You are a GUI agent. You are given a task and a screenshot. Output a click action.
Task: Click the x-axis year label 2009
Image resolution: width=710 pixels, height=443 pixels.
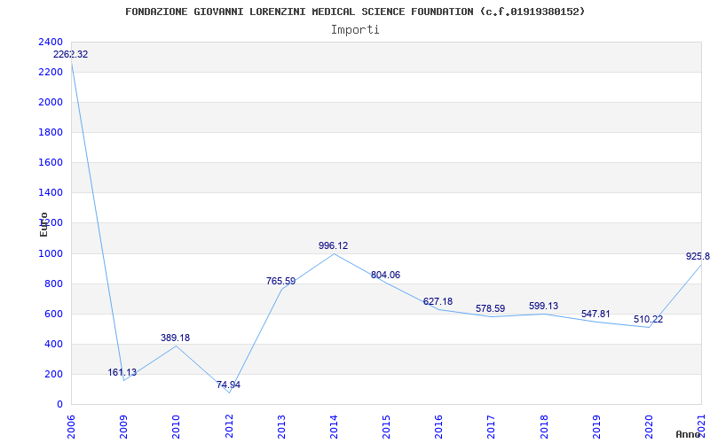point(123,426)
